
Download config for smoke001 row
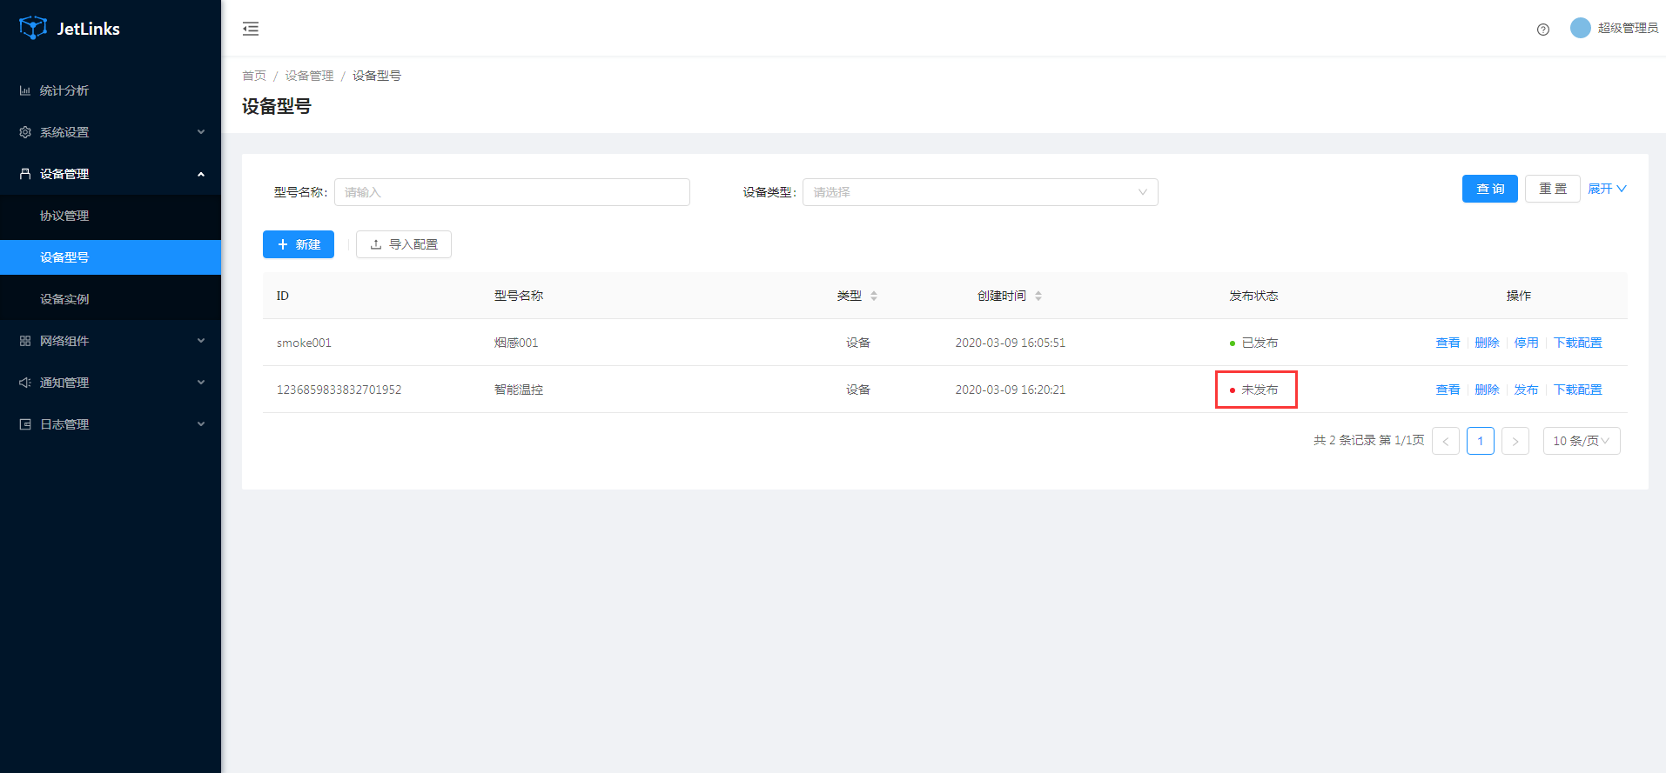[x=1577, y=343]
